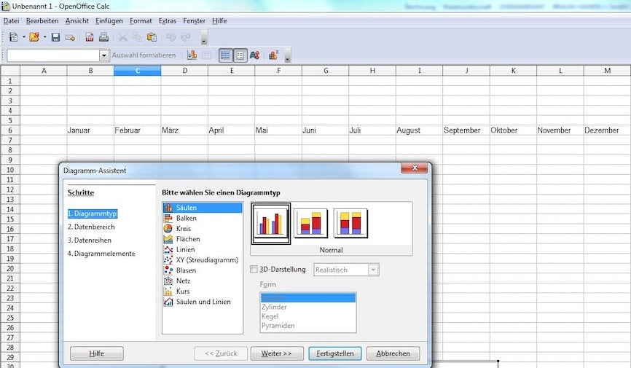
Task: Expand the Realistisch 3D style dropdown
Action: (373, 270)
